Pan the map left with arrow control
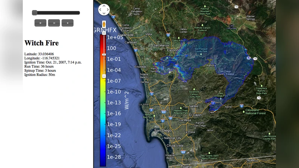This screenshot has width=299, height=168. pos(100,10)
